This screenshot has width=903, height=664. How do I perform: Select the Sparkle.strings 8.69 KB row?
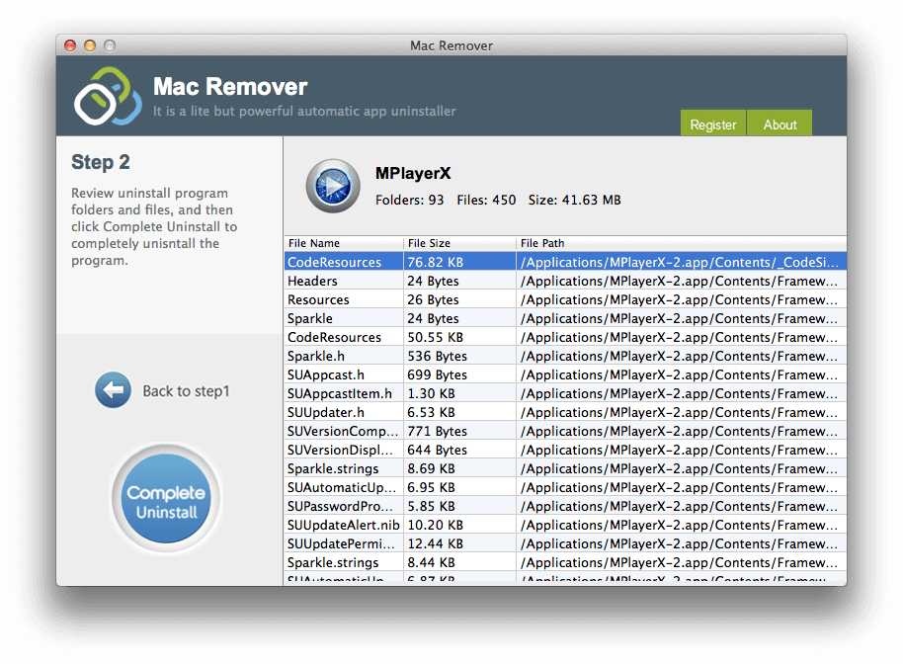click(x=565, y=468)
